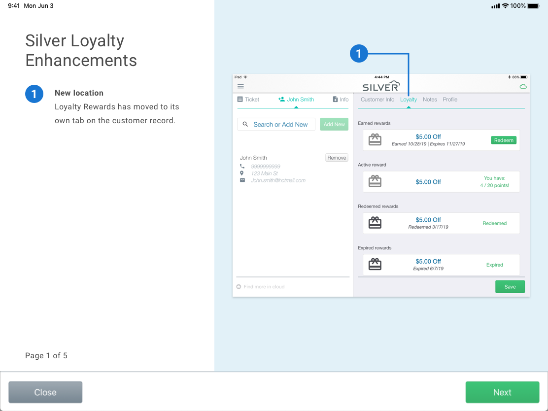Tap the phone icon under John Smith

242,167
